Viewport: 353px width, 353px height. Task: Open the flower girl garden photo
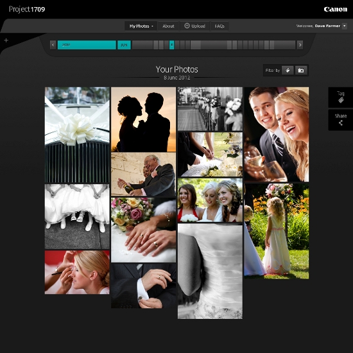pyautogui.click(x=277, y=231)
